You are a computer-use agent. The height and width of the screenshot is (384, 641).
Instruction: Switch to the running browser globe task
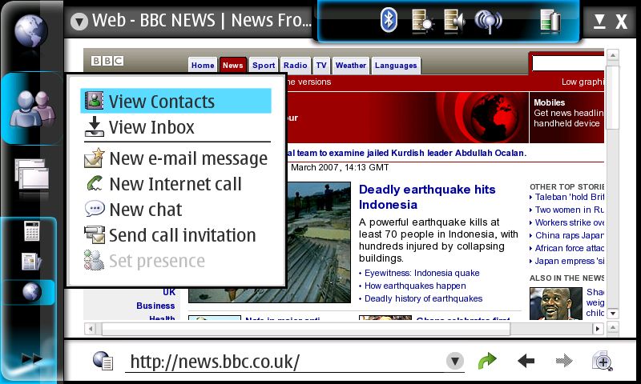[31, 292]
